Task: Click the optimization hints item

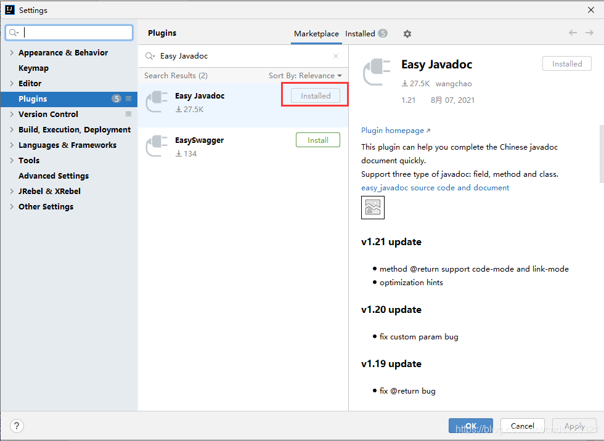Action: [411, 283]
